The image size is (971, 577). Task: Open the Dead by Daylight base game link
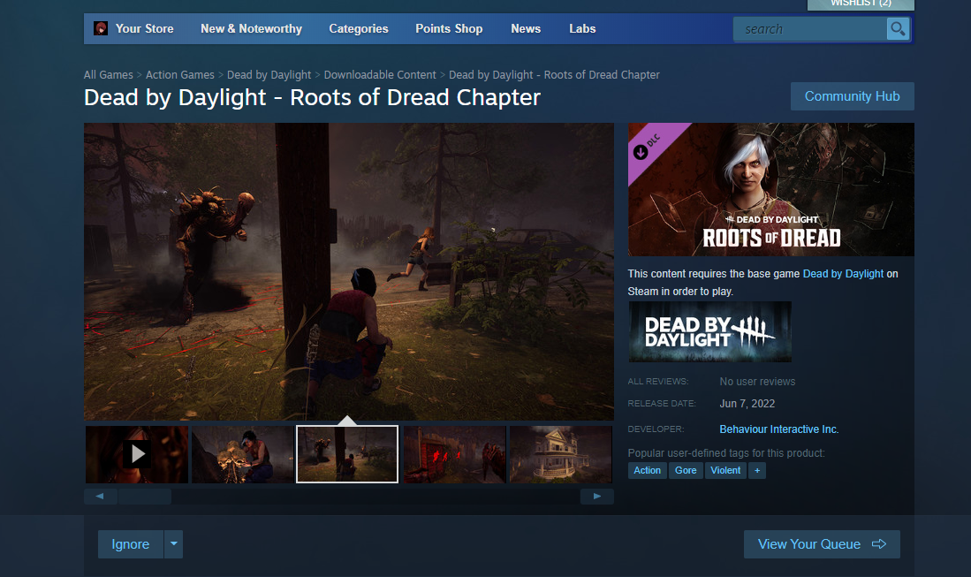point(843,274)
